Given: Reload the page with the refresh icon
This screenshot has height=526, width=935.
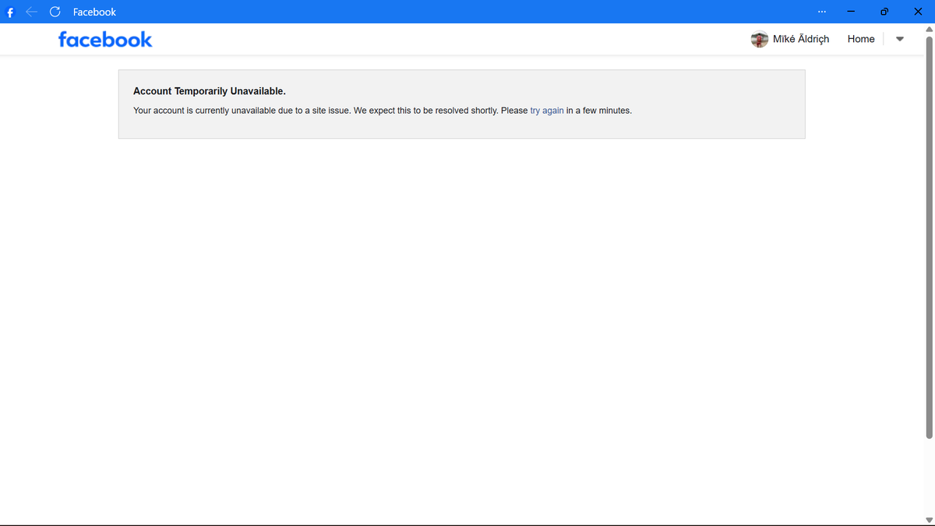Looking at the screenshot, I should pos(55,12).
